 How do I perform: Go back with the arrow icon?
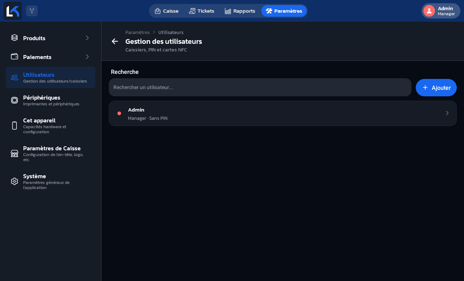coord(115,41)
